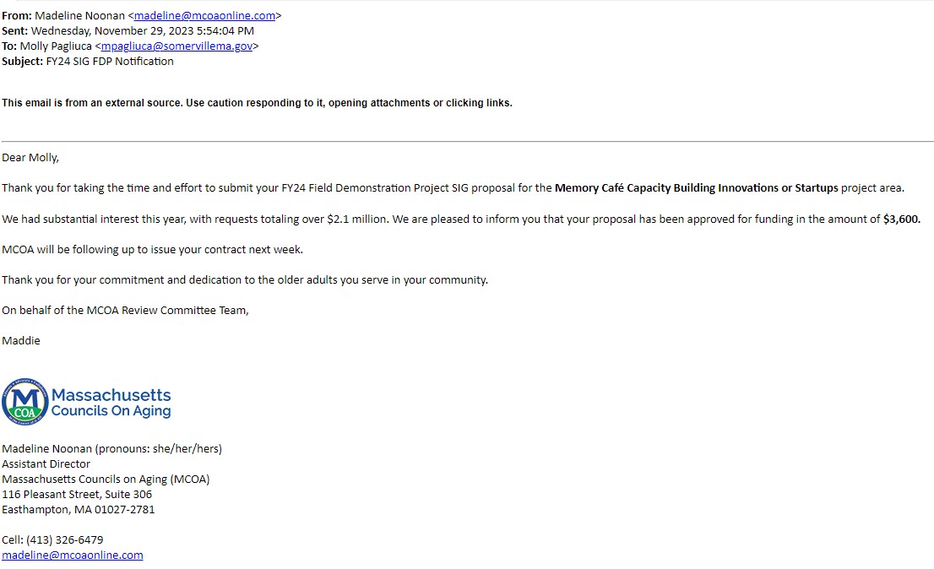This screenshot has height=569, width=934.
Task: Click the circular MCOA logo icon
Action: tap(24, 402)
